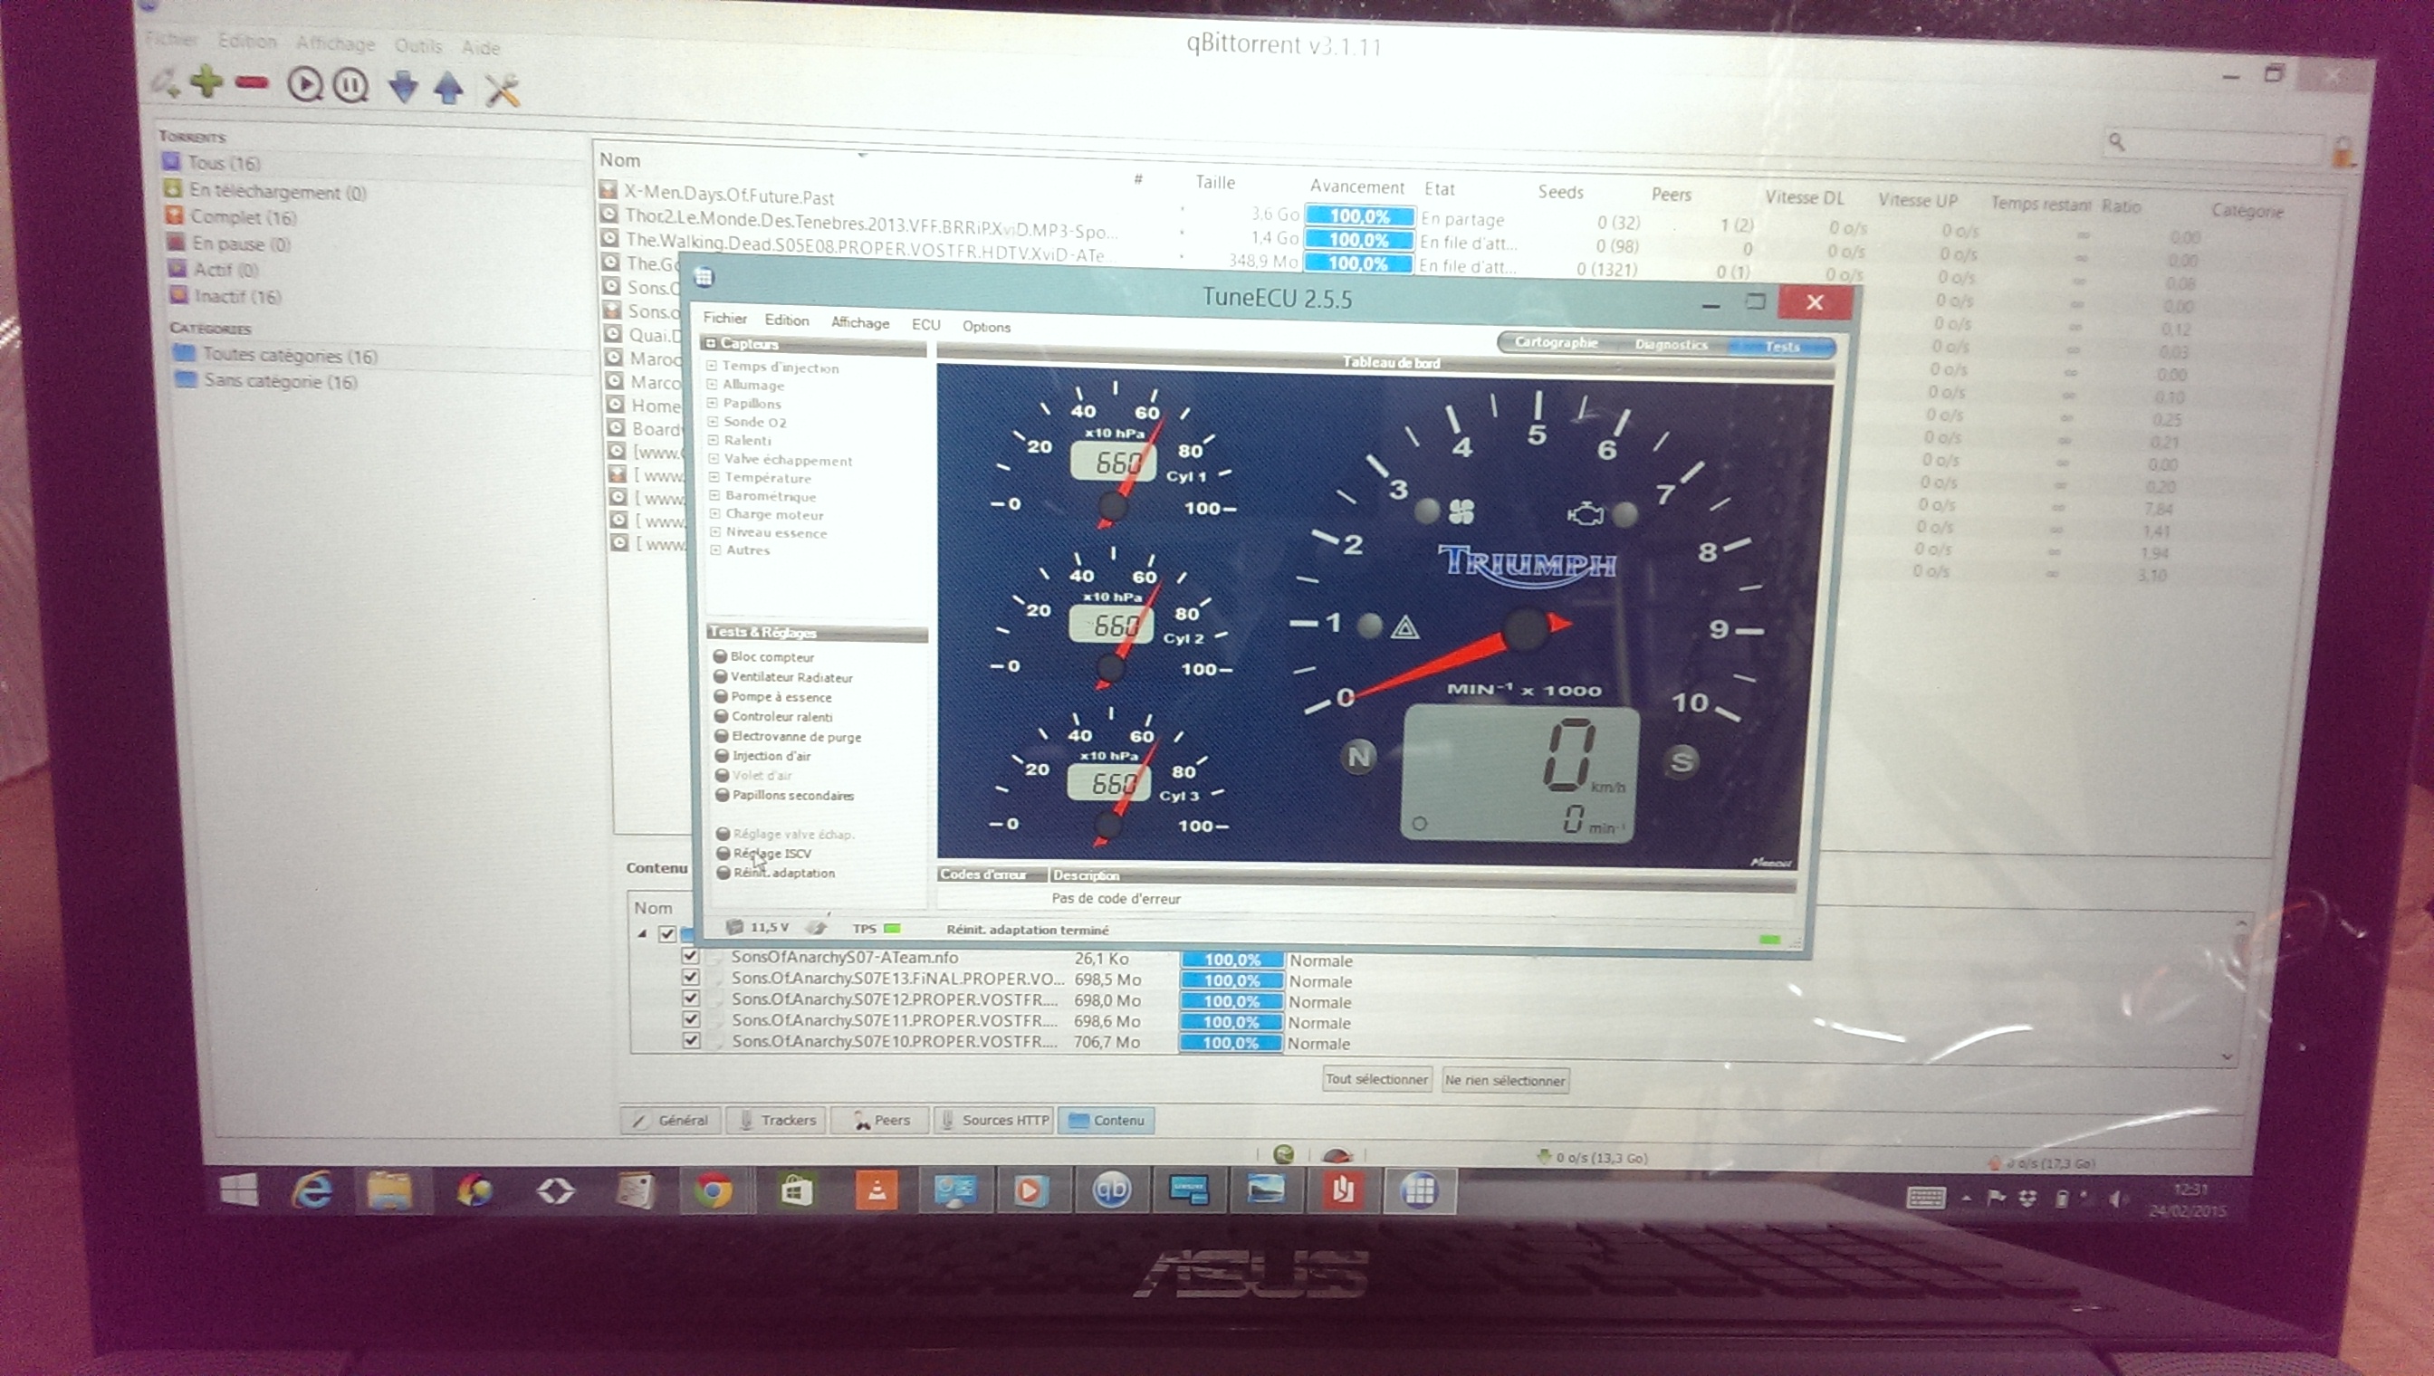Select Controleur ralenti test
Image resolution: width=2434 pixels, height=1376 pixels.
pos(721,715)
